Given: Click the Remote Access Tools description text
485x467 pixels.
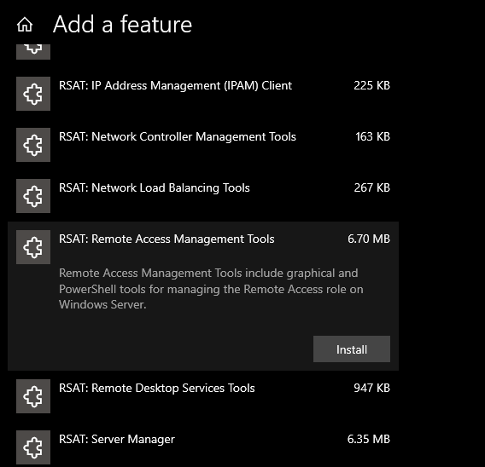Looking at the screenshot, I should click(211, 289).
